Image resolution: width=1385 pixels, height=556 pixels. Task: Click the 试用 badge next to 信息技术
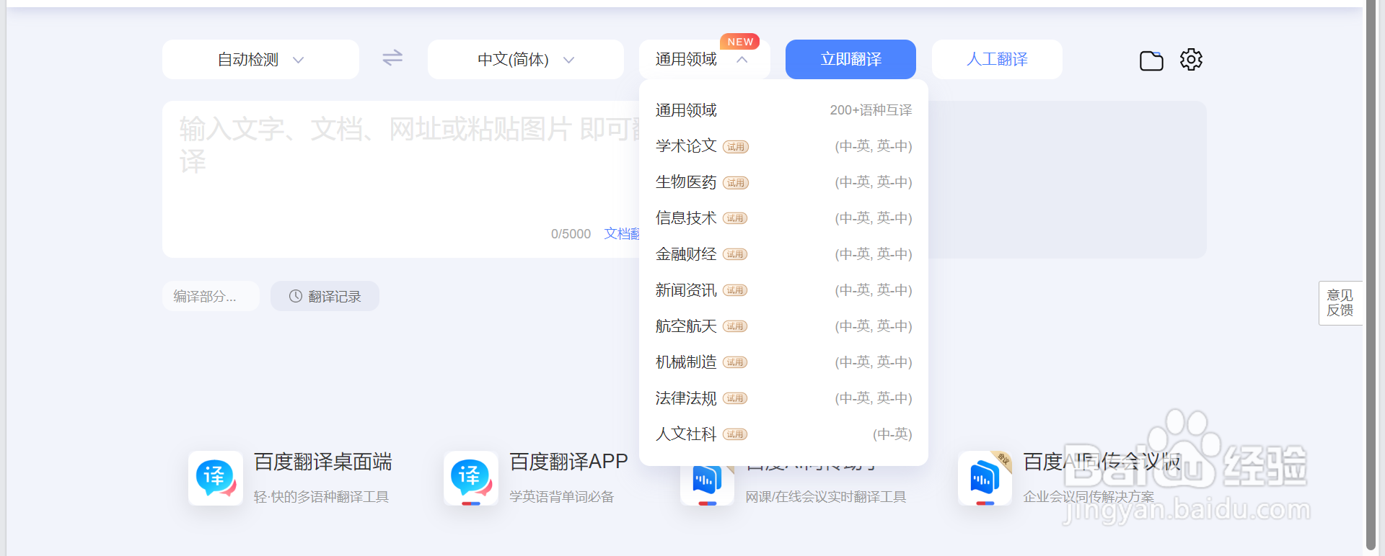(735, 218)
